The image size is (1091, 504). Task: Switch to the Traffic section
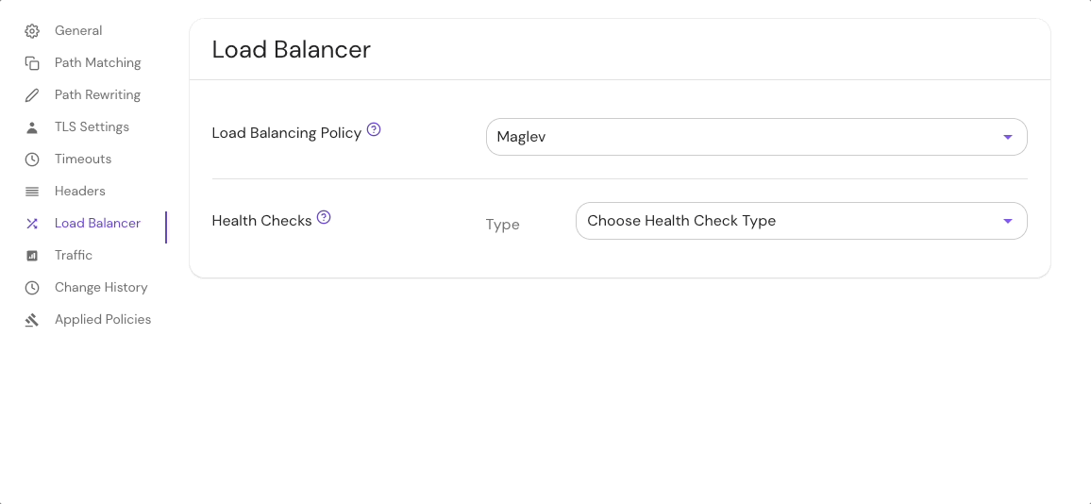74,256
